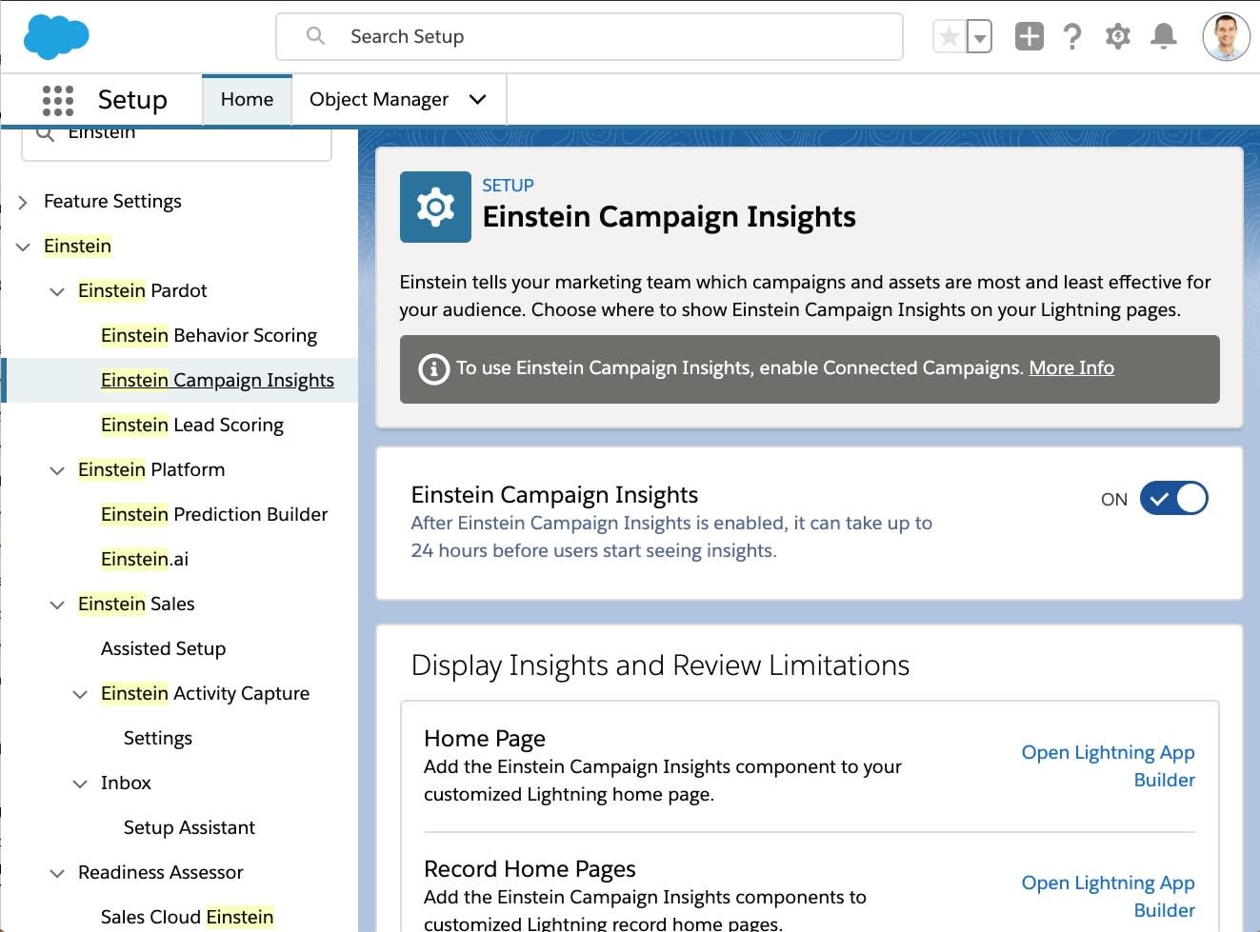This screenshot has width=1260, height=932.
Task: Click the Einstein Platform label
Action: tap(151, 469)
